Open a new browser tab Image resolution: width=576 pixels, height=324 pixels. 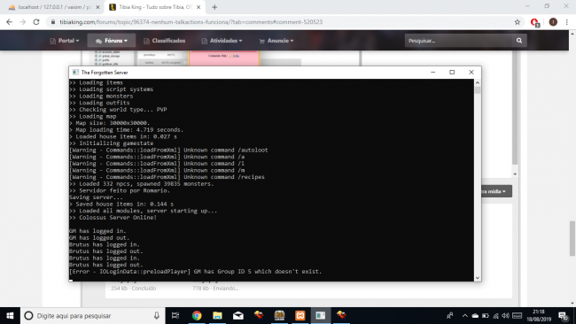tap(214, 7)
